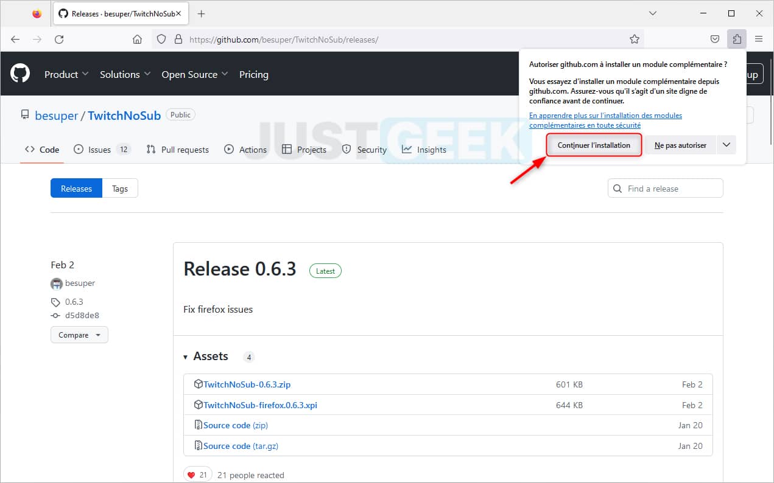The image size is (774, 483).
Task: Click the address bar URL
Action: pyautogui.click(x=284, y=40)
